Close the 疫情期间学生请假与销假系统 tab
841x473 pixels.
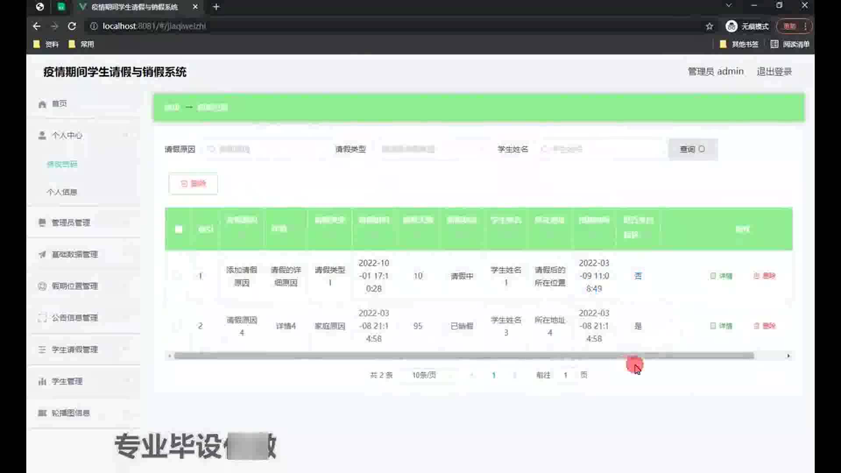click(195, 7)
